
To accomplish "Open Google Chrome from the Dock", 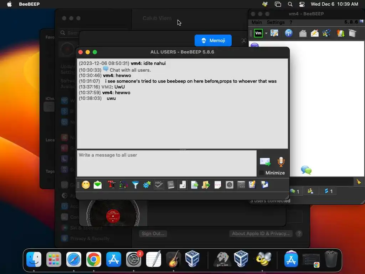I will pyautogui.click(x=94, y=259).
